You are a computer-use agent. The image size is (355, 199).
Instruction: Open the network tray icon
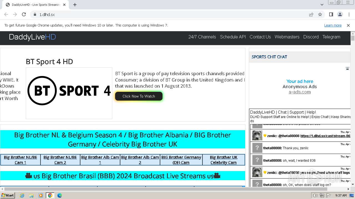pos(322,195)
